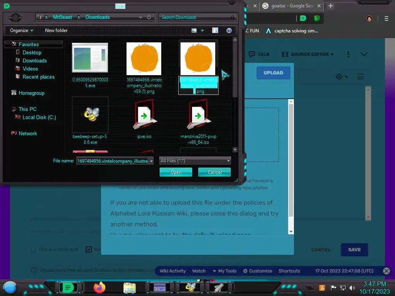395x296 pixels.
Task: Open Downloads in Favorites sidebar
Action: (x=34, y=61)
